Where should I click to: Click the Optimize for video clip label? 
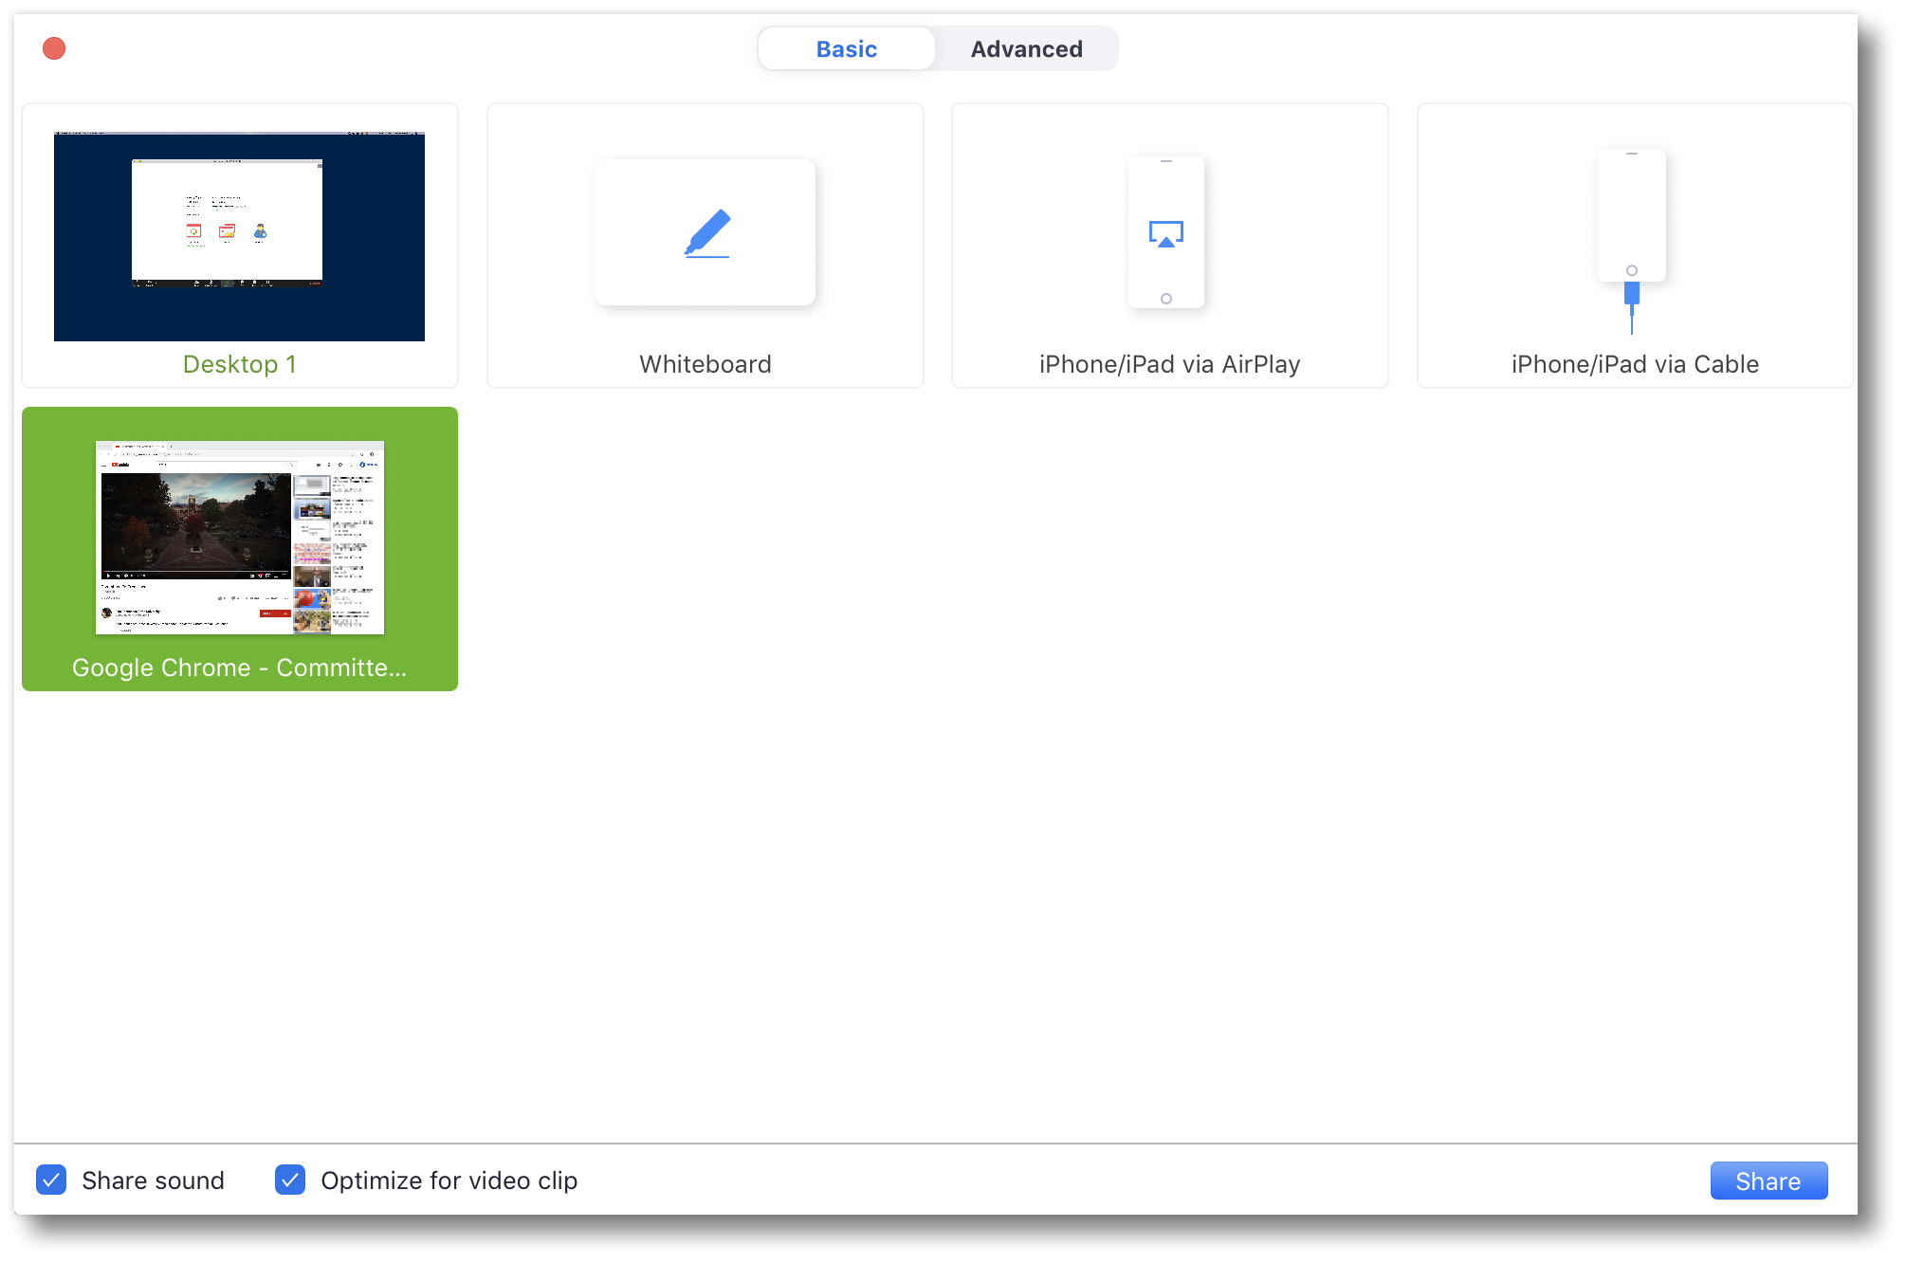click(449, 1181)
